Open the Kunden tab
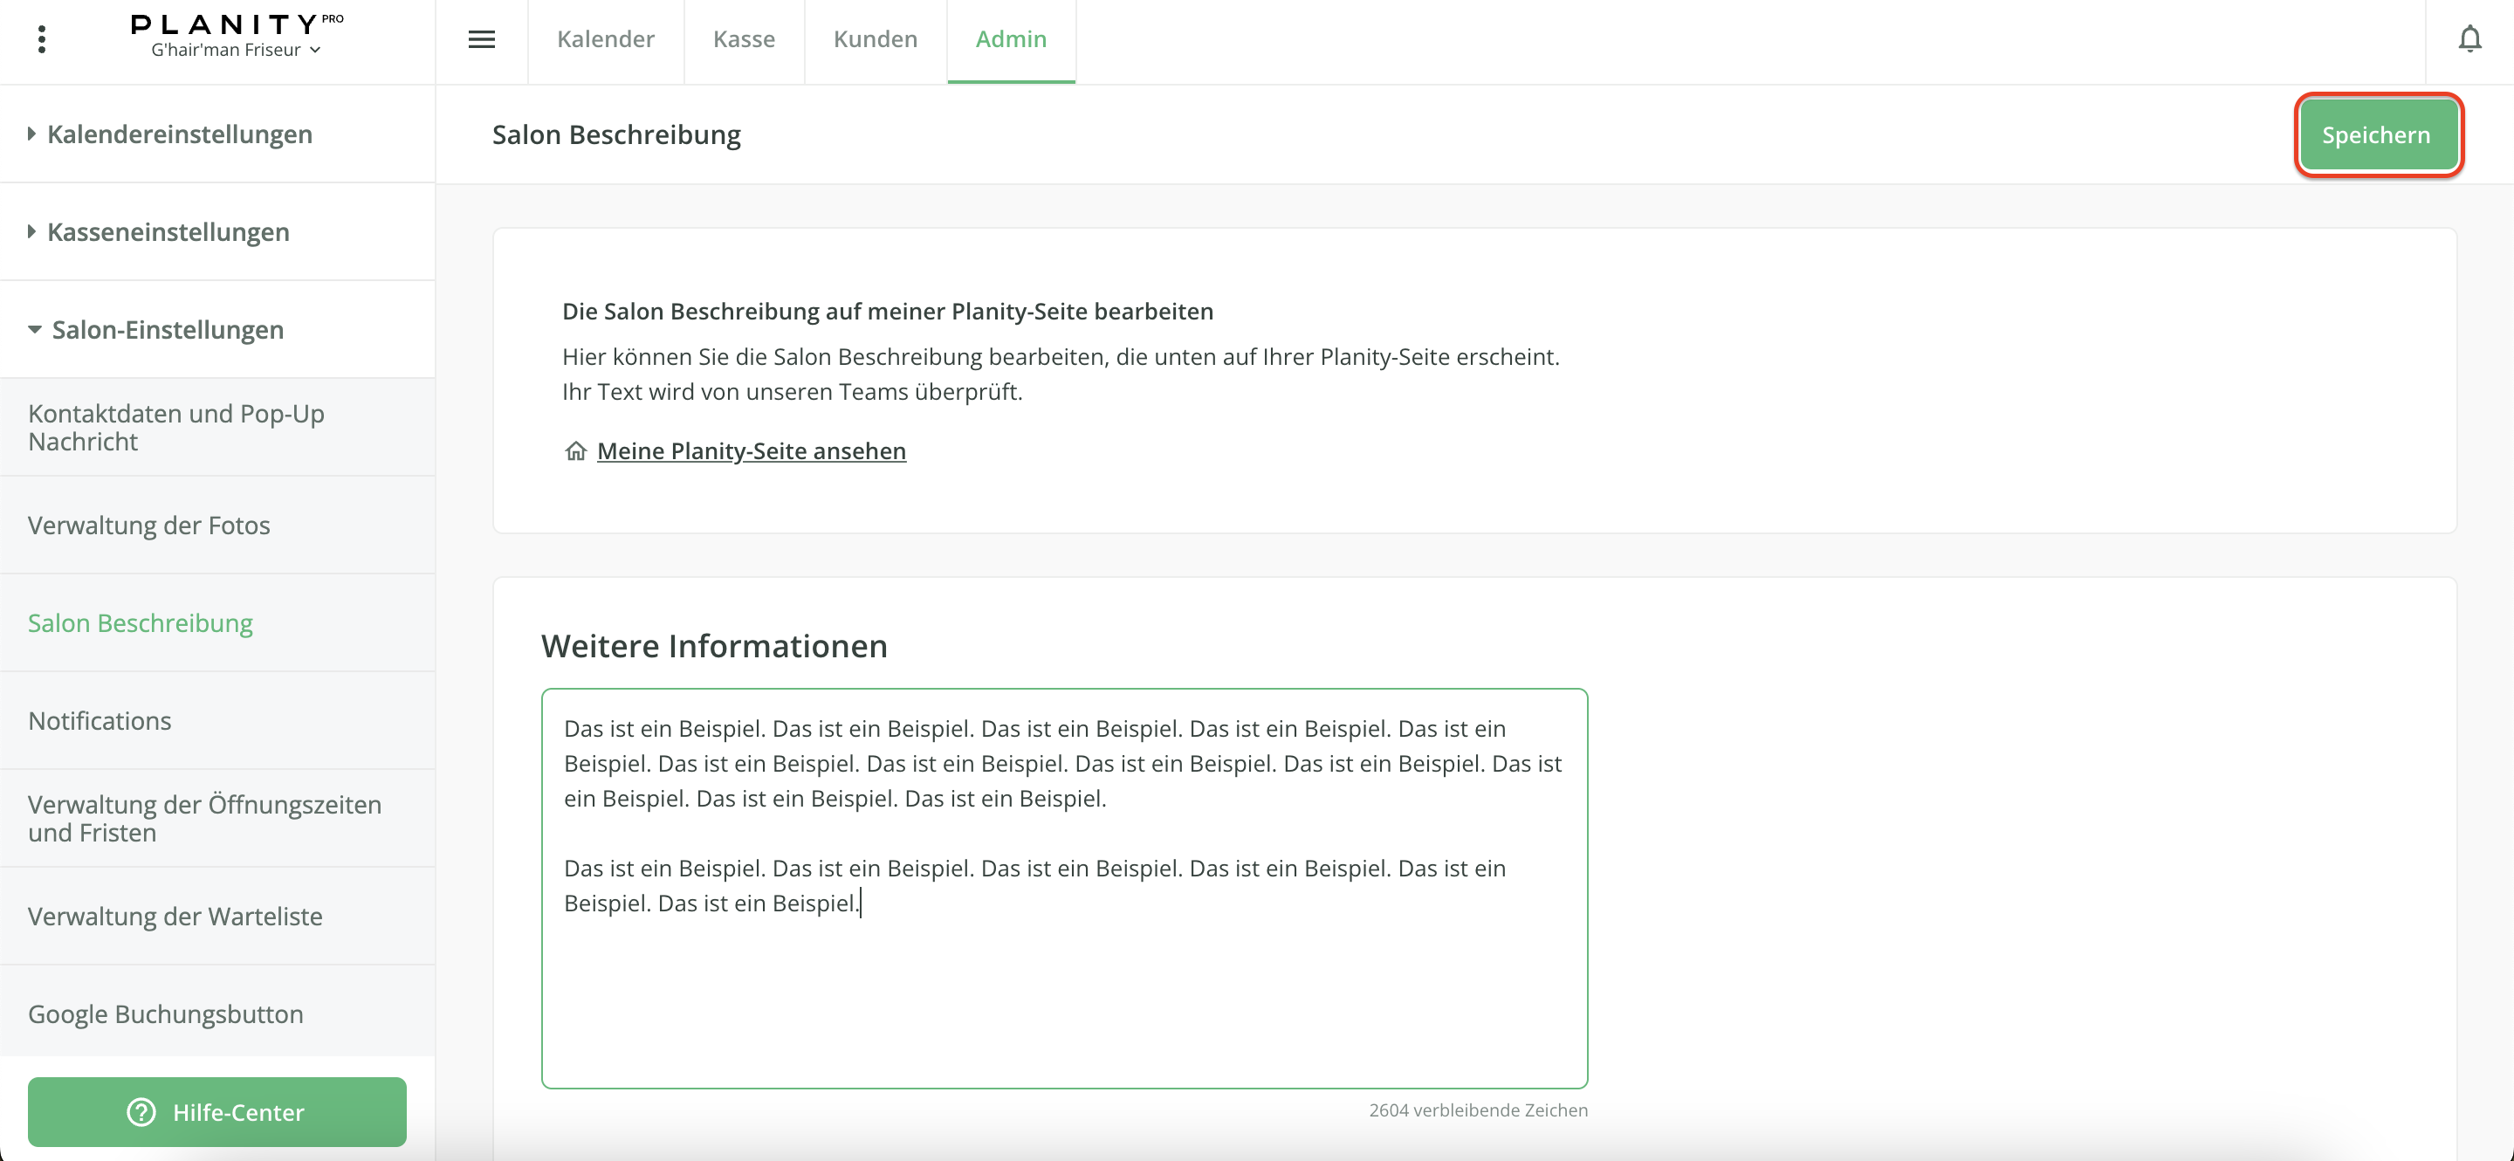 (875, 39)
